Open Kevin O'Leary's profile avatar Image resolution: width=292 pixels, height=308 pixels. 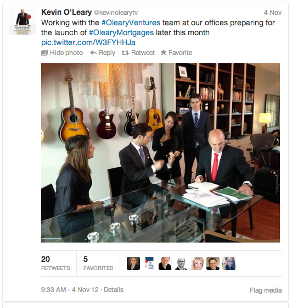tap(23, 22)
